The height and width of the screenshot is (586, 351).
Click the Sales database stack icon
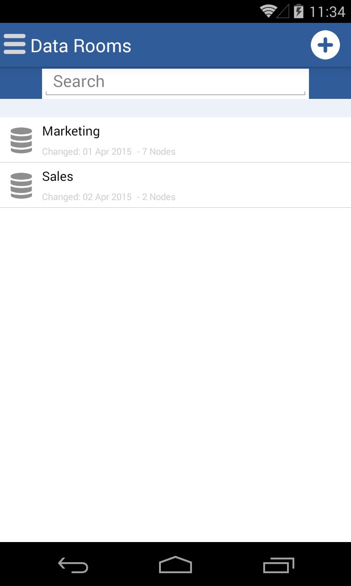coord(21,185)
